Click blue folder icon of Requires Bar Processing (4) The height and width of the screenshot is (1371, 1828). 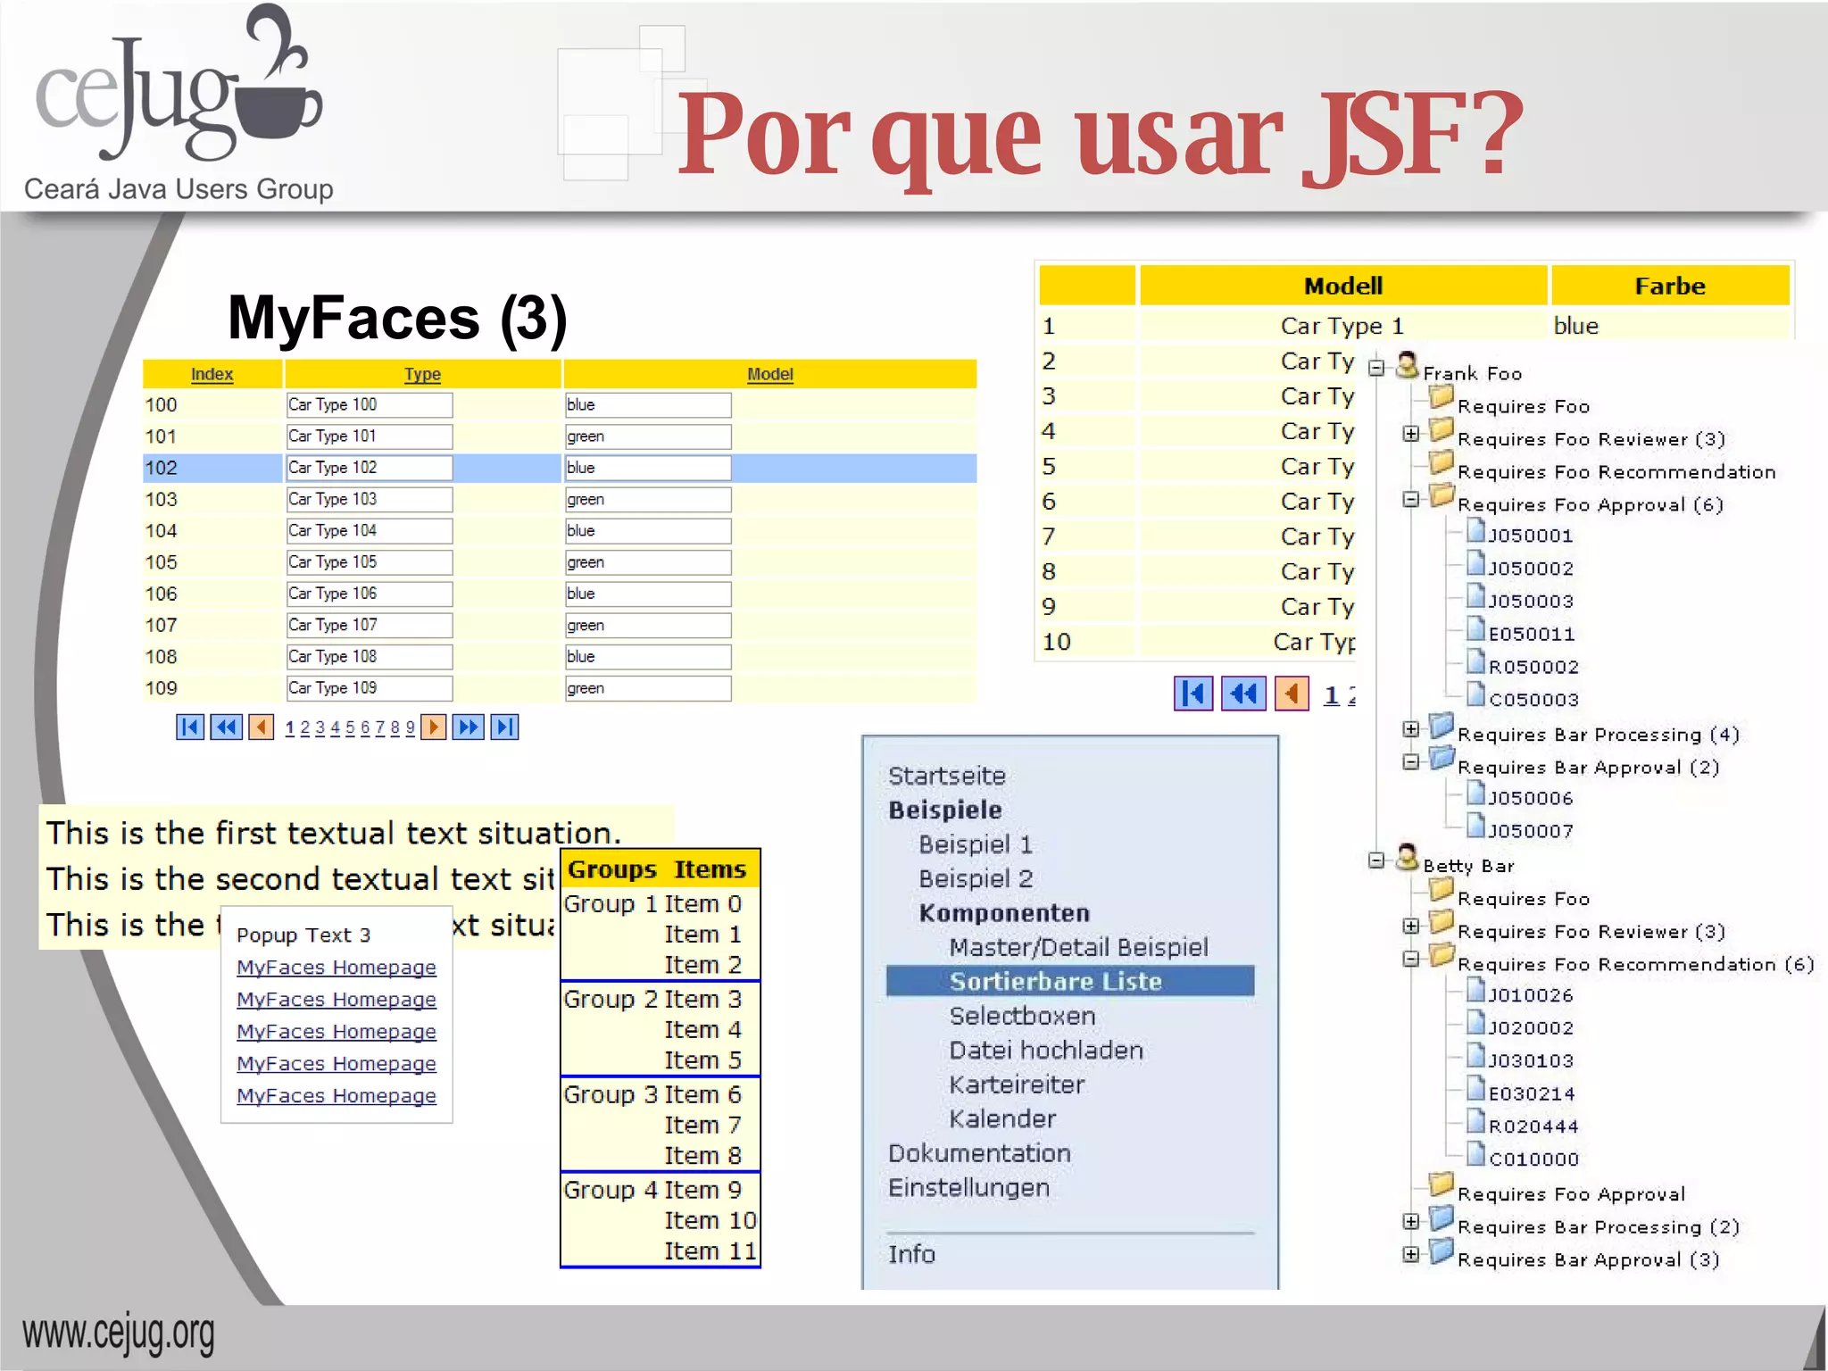point(1442,726)
